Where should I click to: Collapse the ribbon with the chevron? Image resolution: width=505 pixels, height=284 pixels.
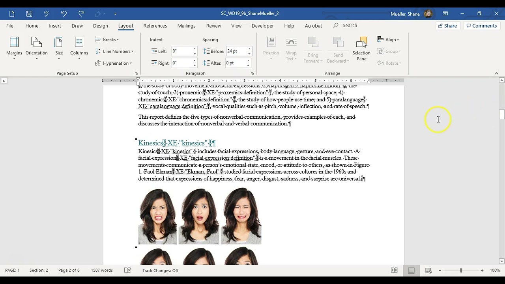(x=496, y=73)
